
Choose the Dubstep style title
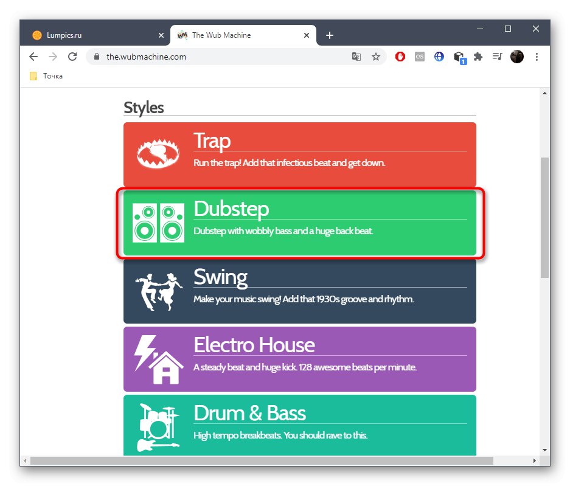click(x=231, y=209)
